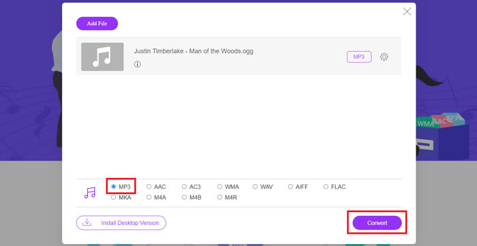
Task: Choose the M4A format option
Action: pyautogui.click(x=149, y=198)
